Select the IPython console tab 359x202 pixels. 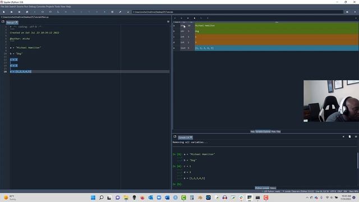pos(262,188)
